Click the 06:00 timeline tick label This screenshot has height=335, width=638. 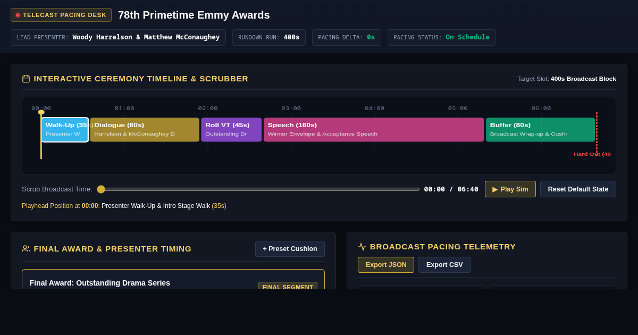tap(541, 108)
